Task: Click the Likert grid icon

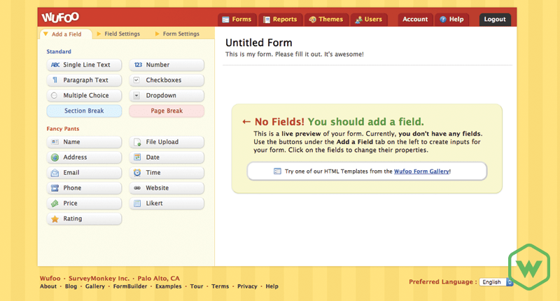Action: tap(137, 204)
